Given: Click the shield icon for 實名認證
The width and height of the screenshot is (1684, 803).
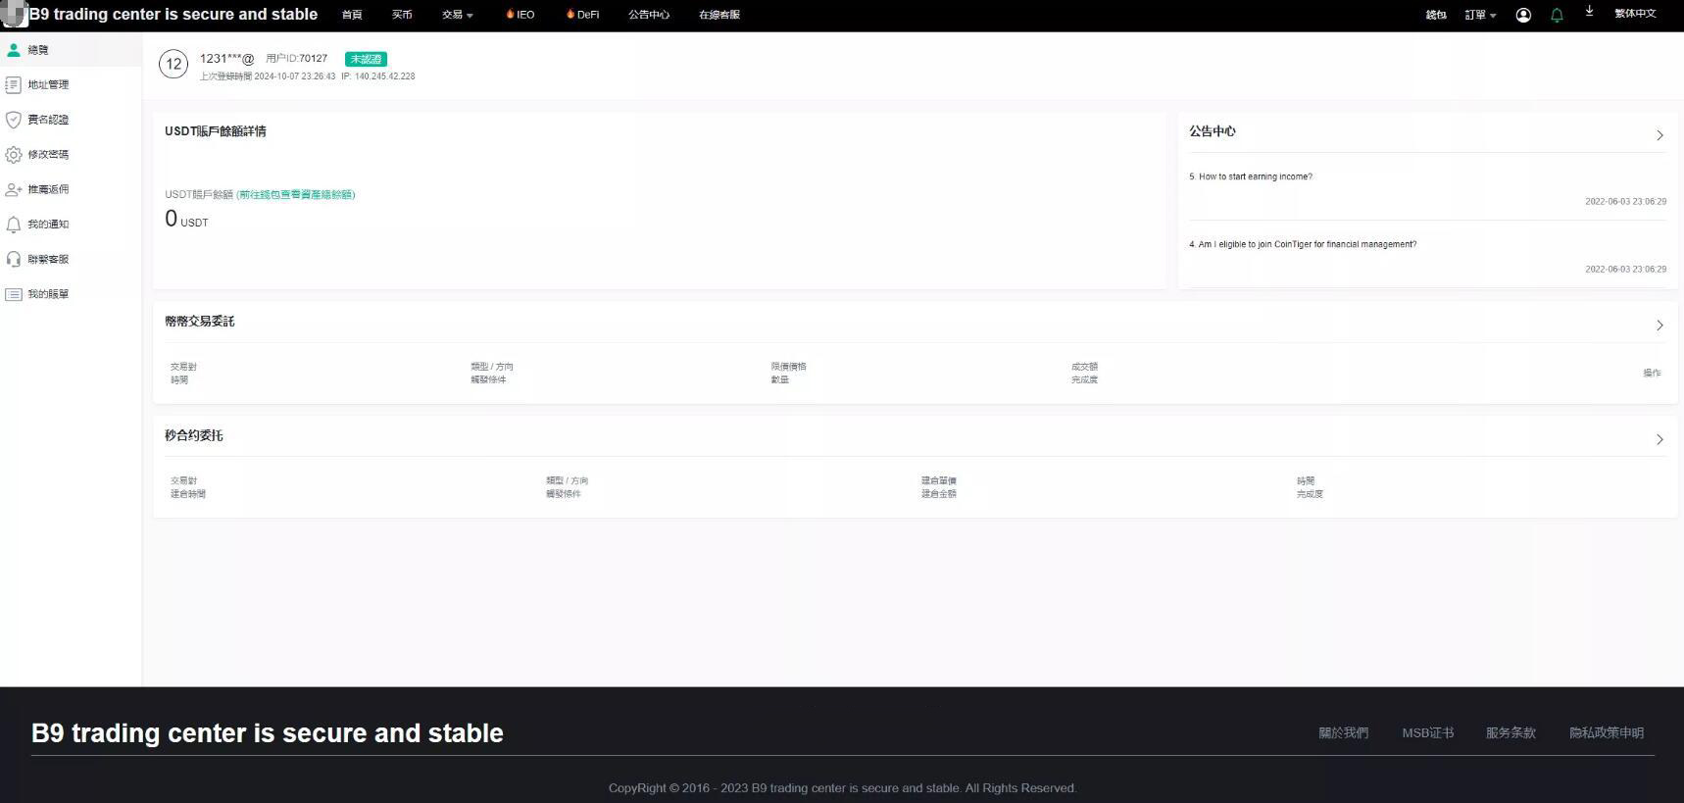Looking at the screenshot, I should [x=14, y=120].
